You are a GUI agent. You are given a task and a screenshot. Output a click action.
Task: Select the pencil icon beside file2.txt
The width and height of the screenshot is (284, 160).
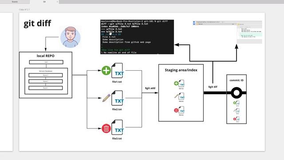pyautogui.click(x=106, y=98)
